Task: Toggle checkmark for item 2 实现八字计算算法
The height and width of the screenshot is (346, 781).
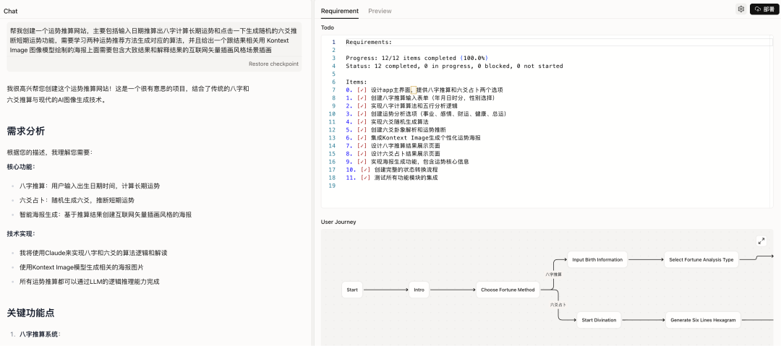Action: tap(362, 106)
